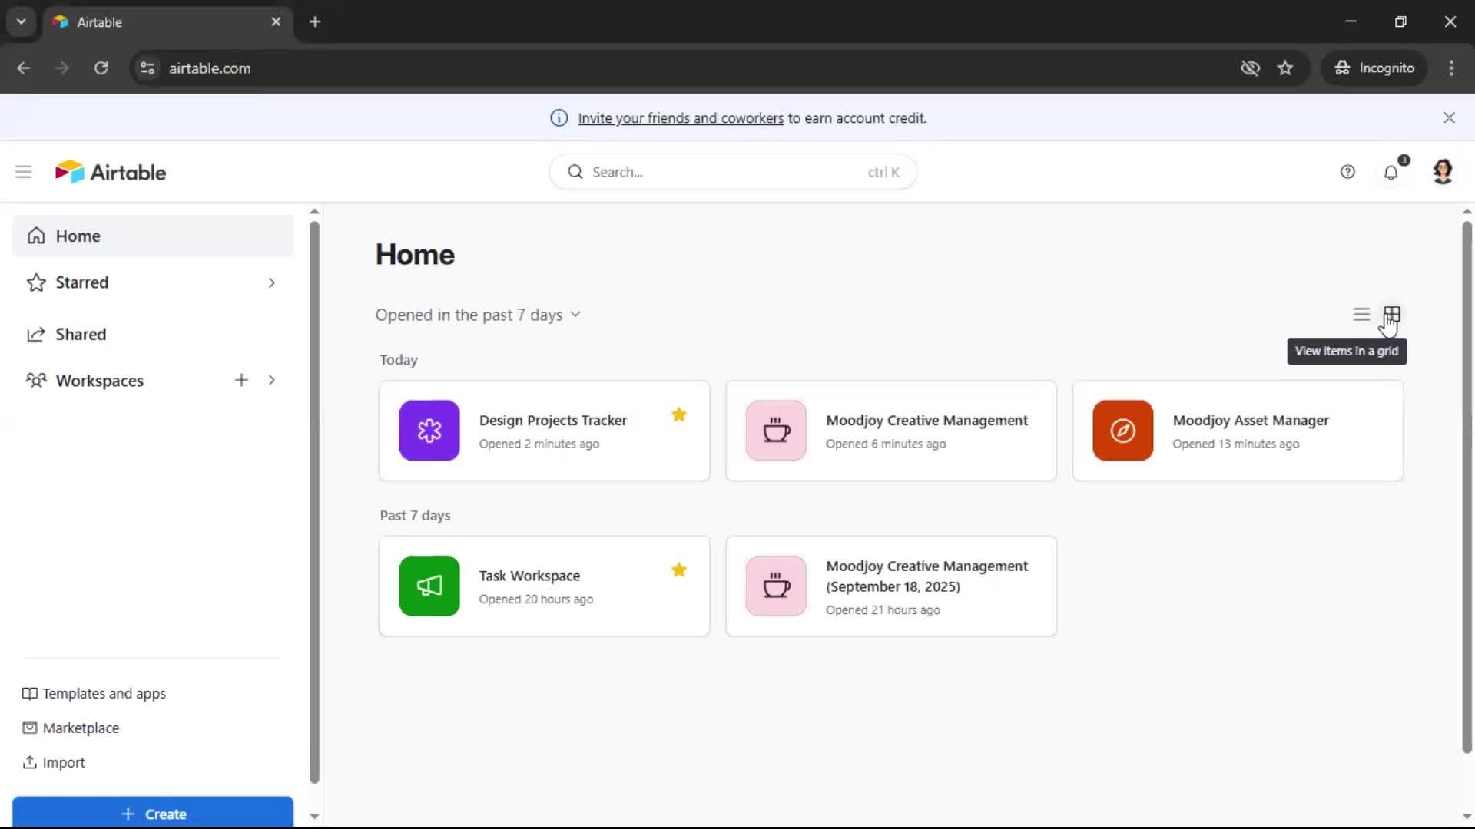The image size is (1475, 829).
Task: Toggle the sidebar hamburger menu
Action: click(x=23, y=172)
